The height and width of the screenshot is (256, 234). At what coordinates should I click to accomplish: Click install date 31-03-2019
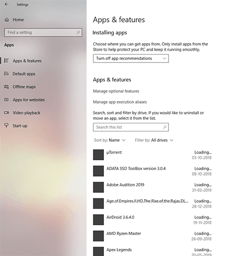[202, 190]
